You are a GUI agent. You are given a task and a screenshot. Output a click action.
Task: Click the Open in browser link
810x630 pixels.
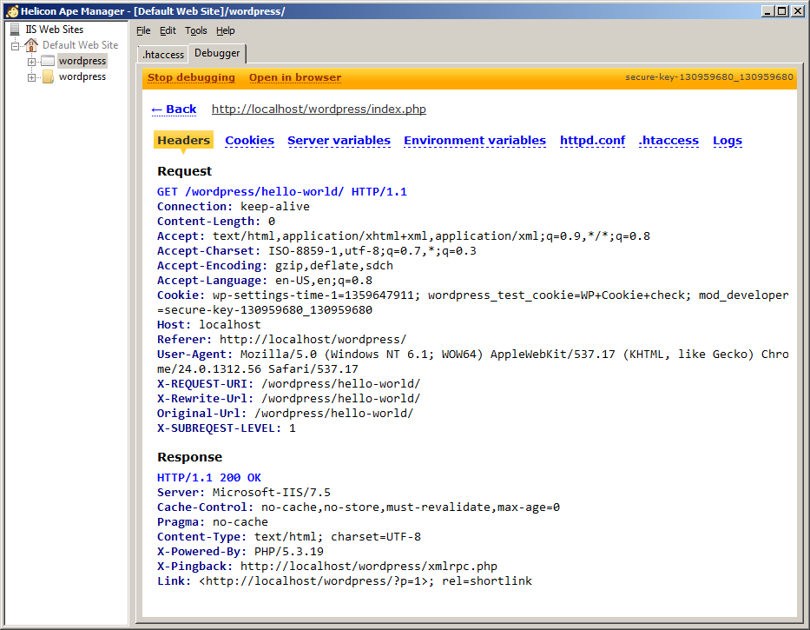click(295, 77)
